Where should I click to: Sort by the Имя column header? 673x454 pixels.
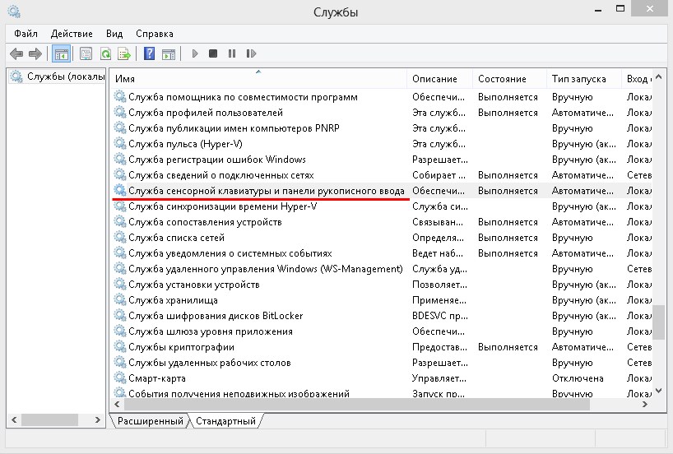[x=258, y=78]
